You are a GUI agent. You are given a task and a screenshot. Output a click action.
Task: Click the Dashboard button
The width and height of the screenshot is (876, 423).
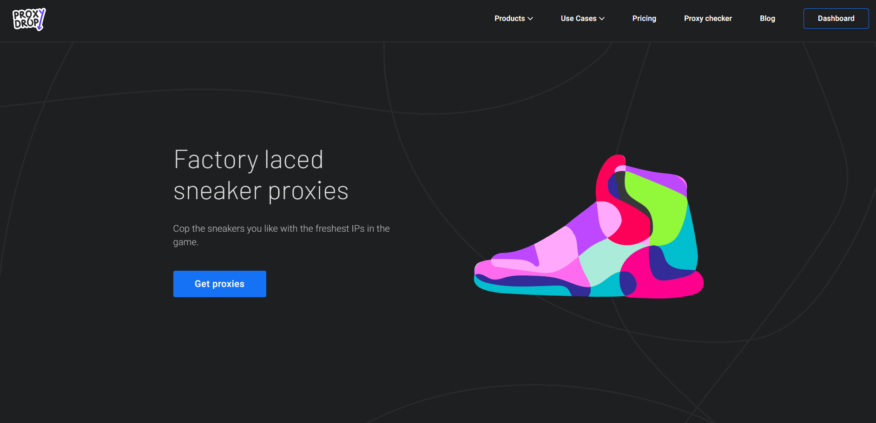tap(836, 19)
